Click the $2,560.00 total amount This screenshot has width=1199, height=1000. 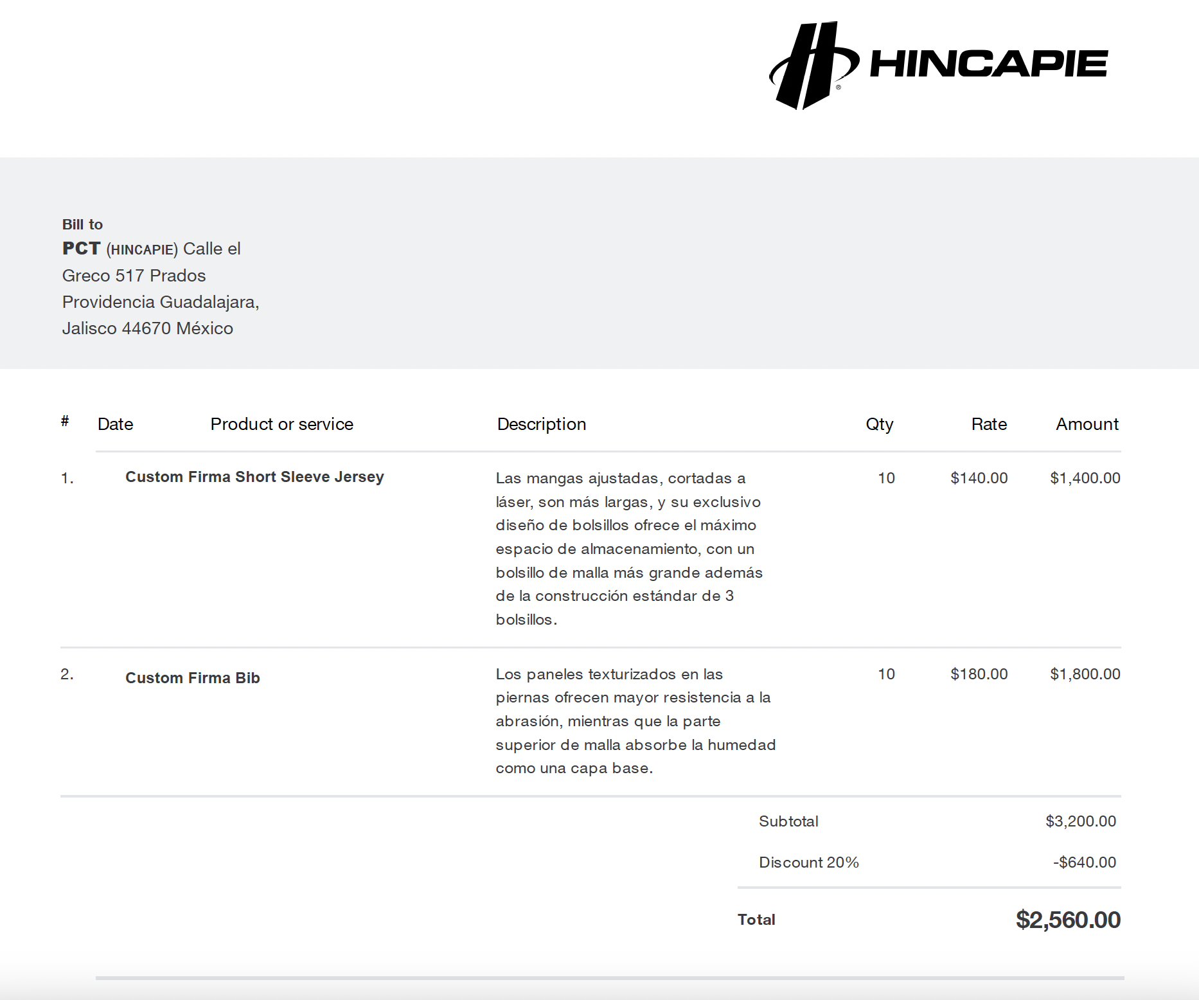[1068, 920]
